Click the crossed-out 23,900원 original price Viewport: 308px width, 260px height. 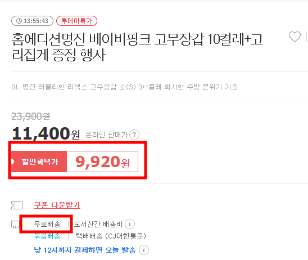tap(31, 116)
